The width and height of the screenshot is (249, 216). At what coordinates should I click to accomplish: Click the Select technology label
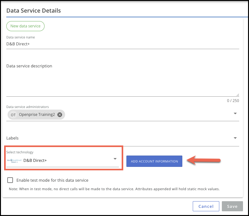(x=20, y=152)
